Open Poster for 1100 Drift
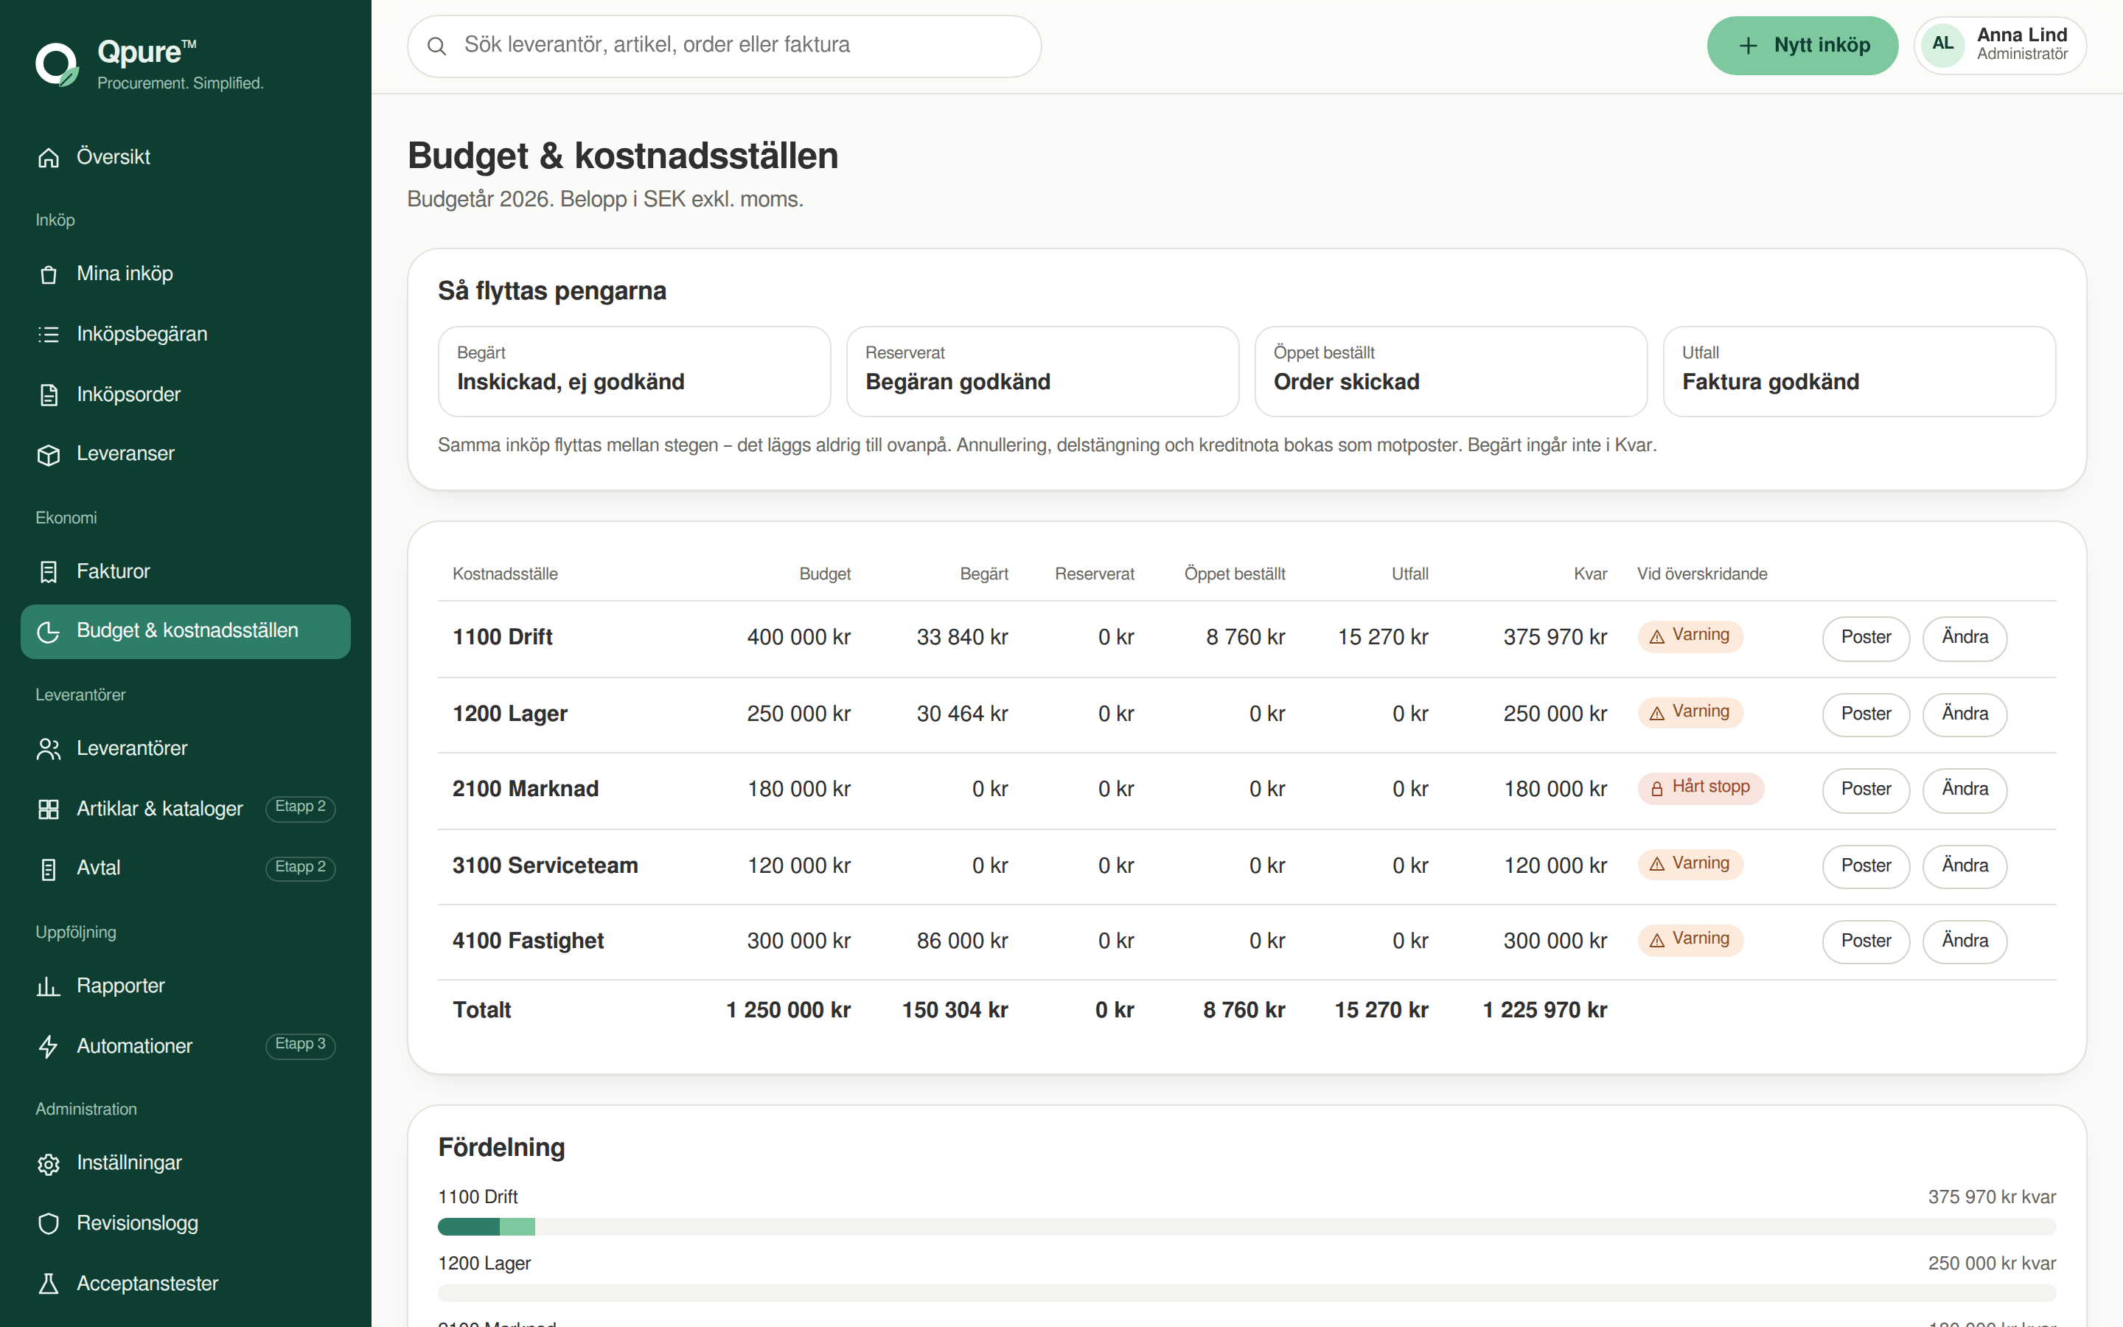 (1865, 638)
